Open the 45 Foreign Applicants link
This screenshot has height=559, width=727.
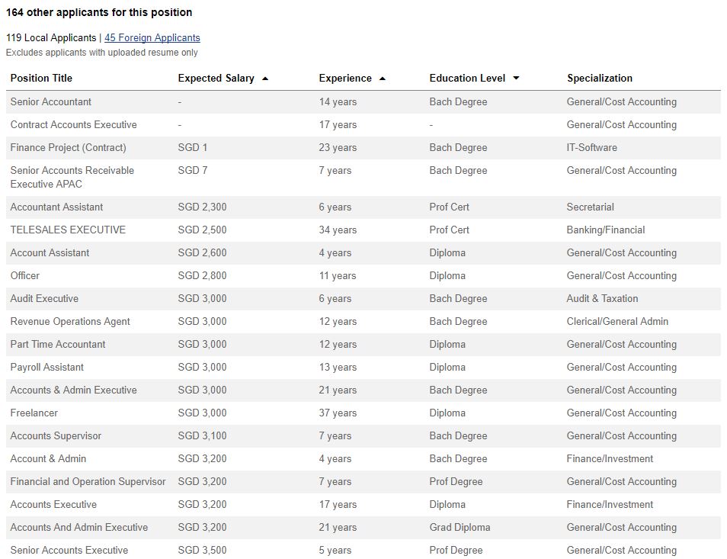pos(152,37)
